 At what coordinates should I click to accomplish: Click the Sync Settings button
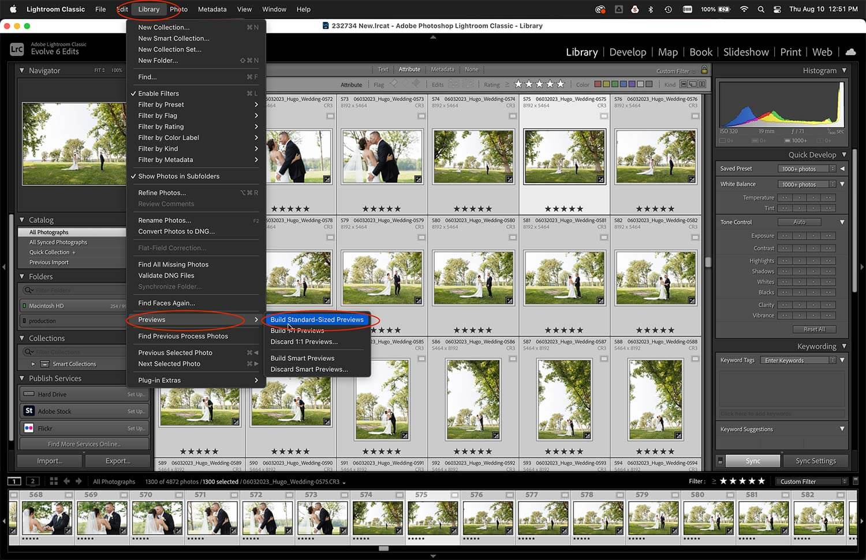[815, 461]
